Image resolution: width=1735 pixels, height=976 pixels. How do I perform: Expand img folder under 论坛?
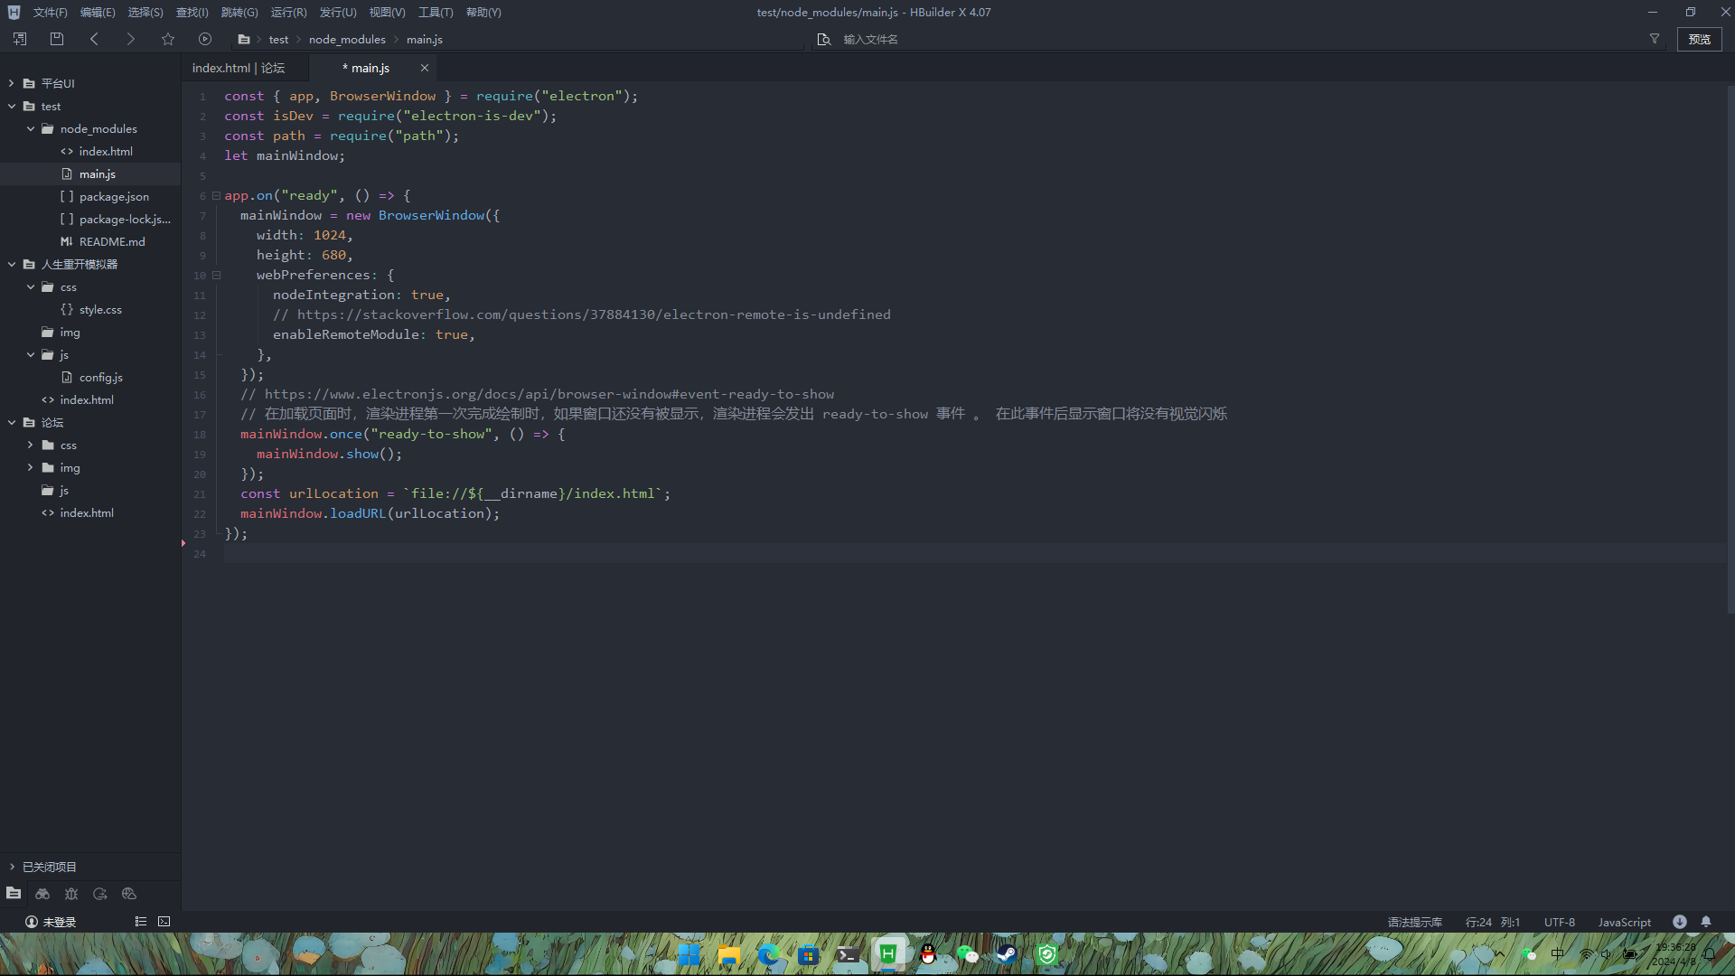coord(31,467)
